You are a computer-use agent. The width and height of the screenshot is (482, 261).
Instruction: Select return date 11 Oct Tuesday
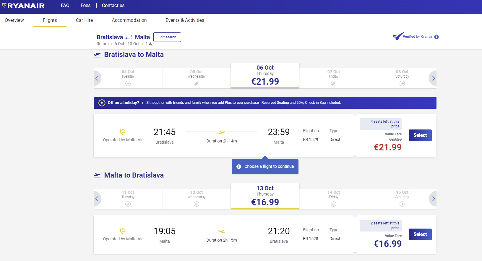point(128,199)
